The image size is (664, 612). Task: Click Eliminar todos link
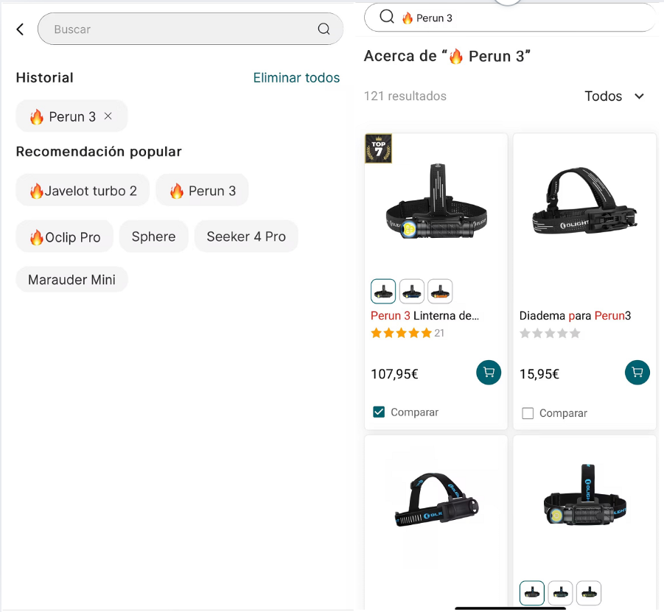(296, 77)
